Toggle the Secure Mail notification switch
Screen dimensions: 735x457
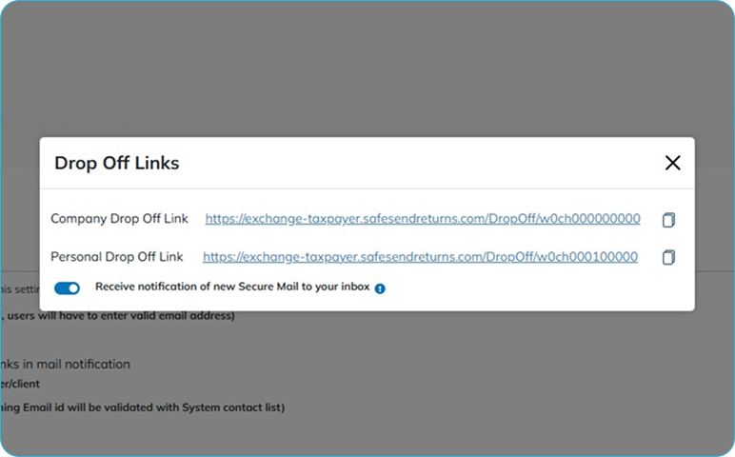click(68, 288)
